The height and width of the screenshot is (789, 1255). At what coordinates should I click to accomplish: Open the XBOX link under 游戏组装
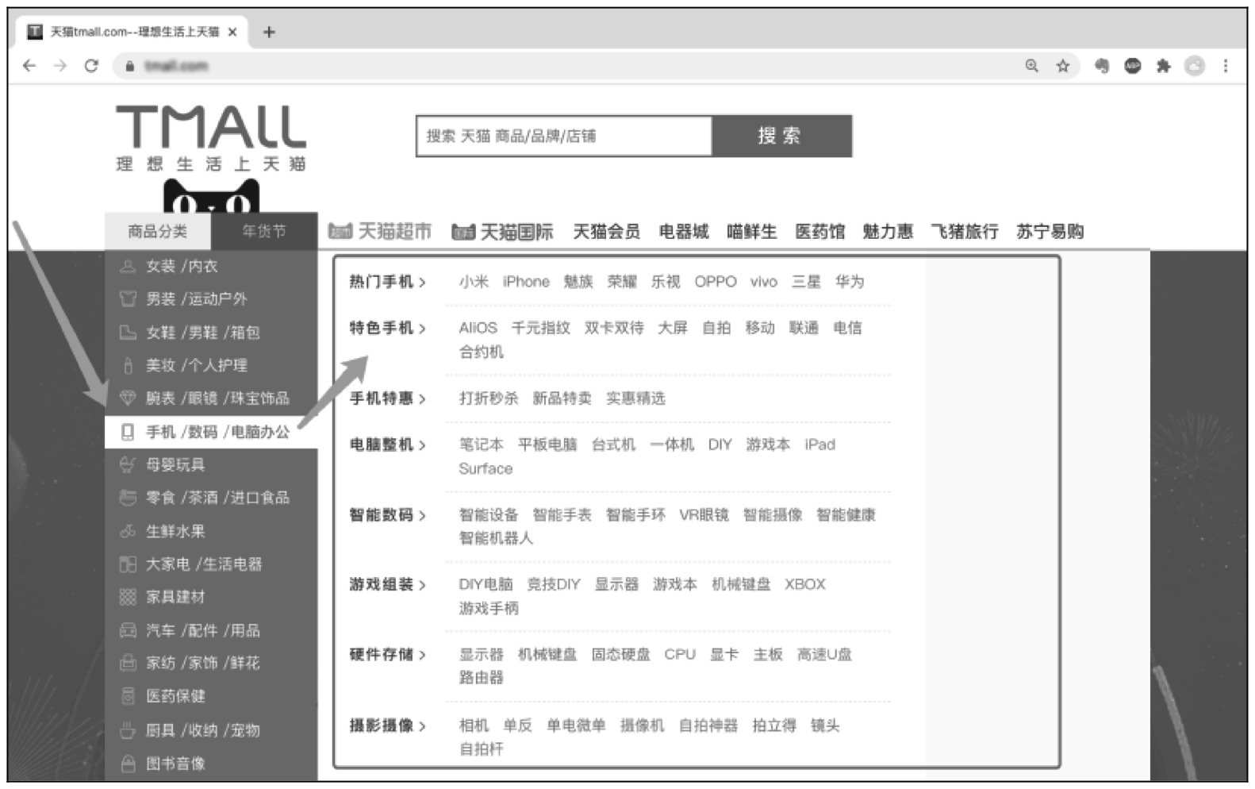(x=805, y=584)
